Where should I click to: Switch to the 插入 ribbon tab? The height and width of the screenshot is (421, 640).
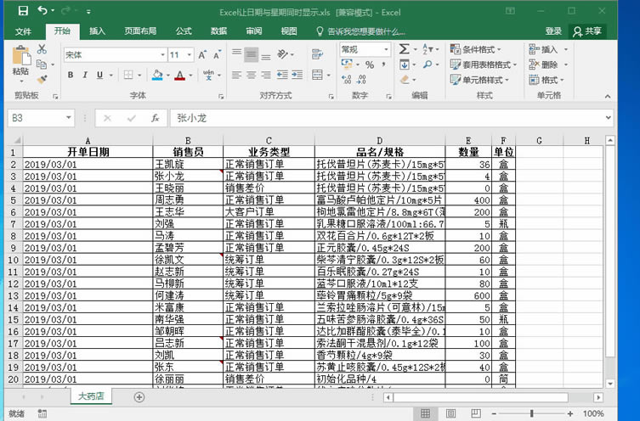pyautogui.click(x=98, y=31)
